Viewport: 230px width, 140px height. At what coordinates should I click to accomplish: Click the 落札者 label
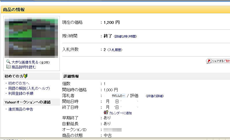pos(68,96)
